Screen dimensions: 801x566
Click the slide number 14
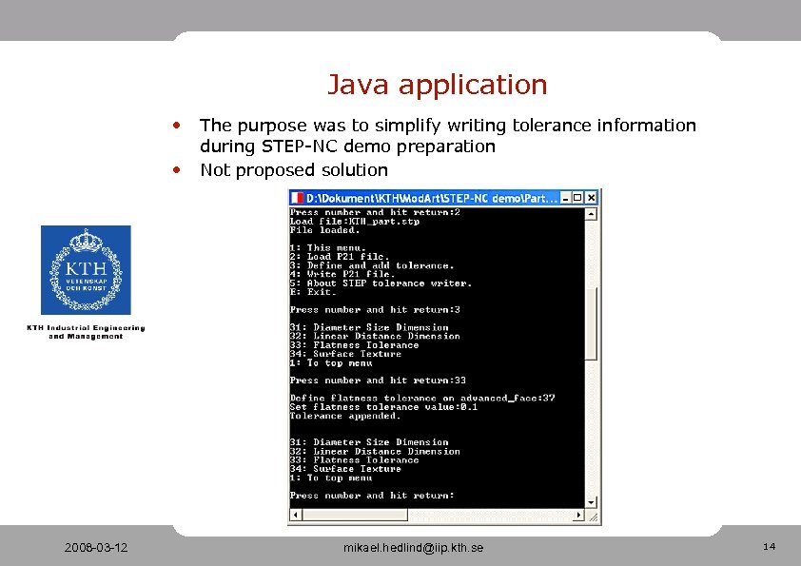(x=768, y=547)
